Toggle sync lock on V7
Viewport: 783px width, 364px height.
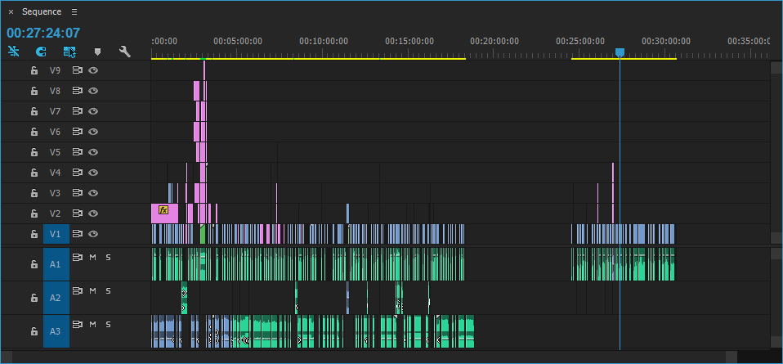(77, 111)
